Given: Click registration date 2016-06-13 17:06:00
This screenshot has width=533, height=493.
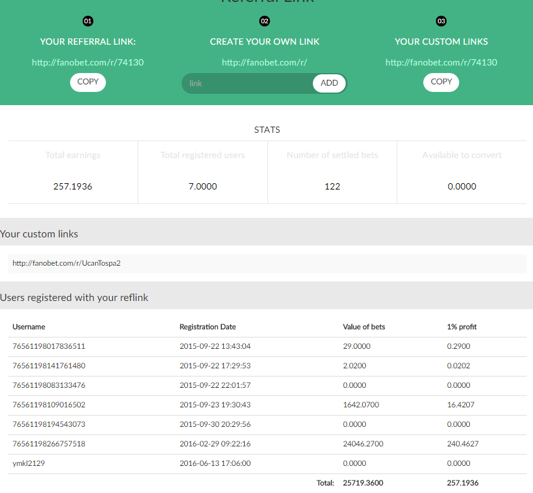Looking at the screenshot, I should click(215, 463).
